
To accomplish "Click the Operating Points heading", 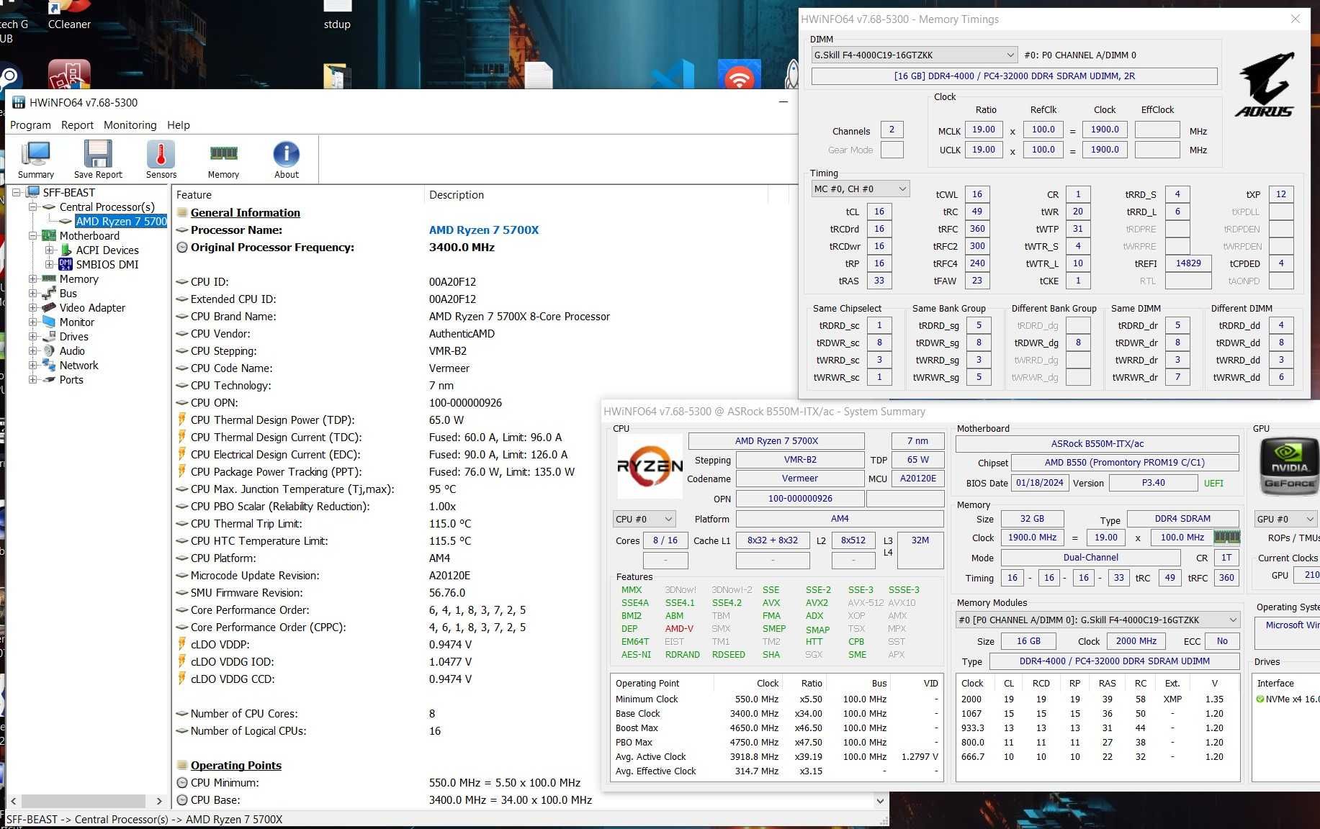I will coord(235,765).
